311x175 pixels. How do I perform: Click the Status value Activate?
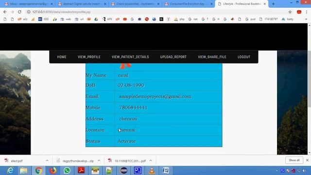pyautogui.click(x=127, y=141)
